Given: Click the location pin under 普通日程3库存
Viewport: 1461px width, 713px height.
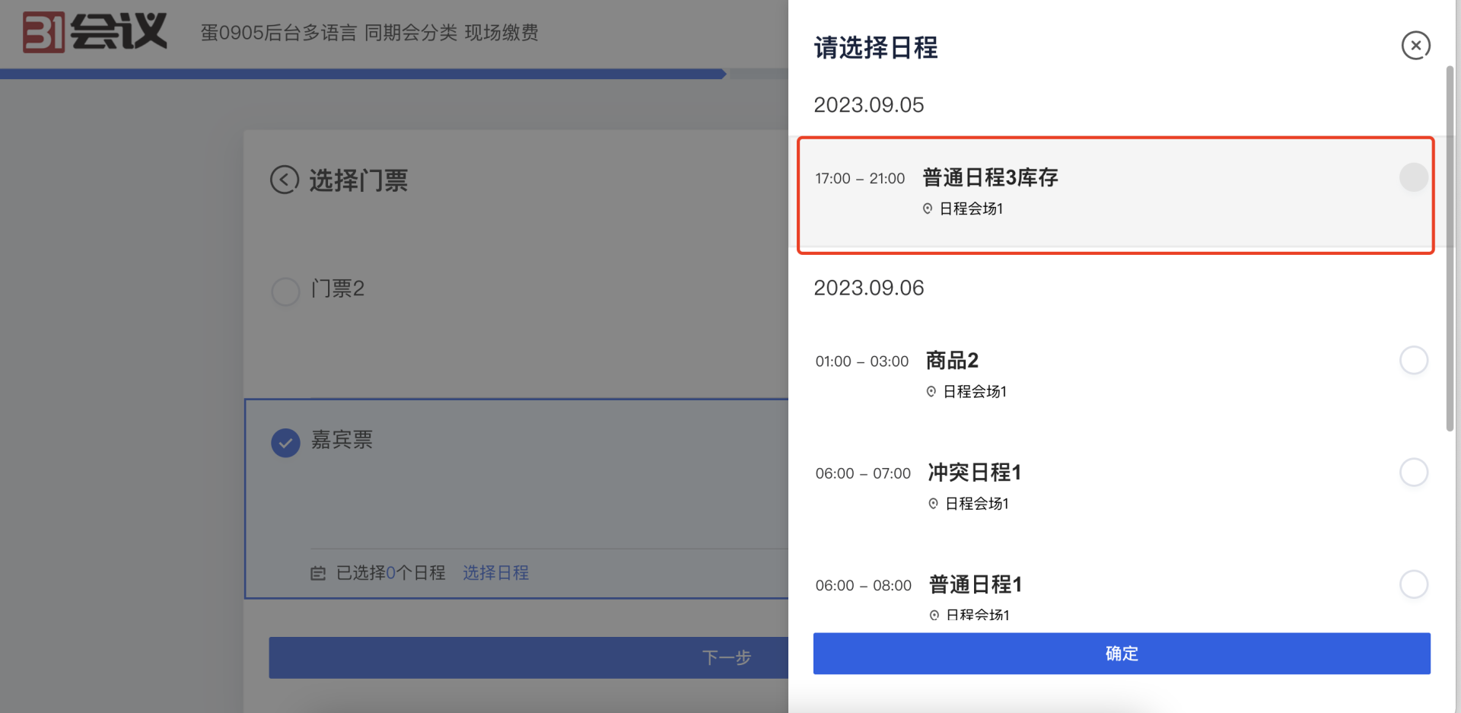Looking at the screenshot, I should coord(928,208).
